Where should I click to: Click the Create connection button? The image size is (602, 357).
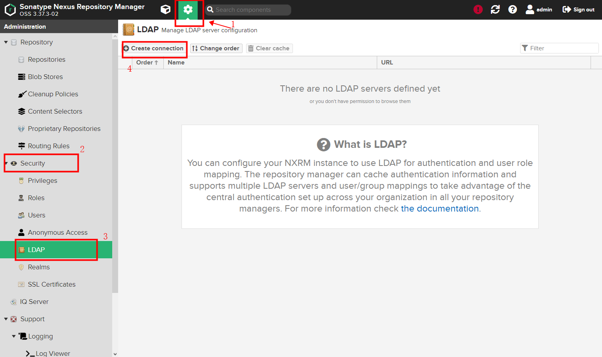(154, 48)
